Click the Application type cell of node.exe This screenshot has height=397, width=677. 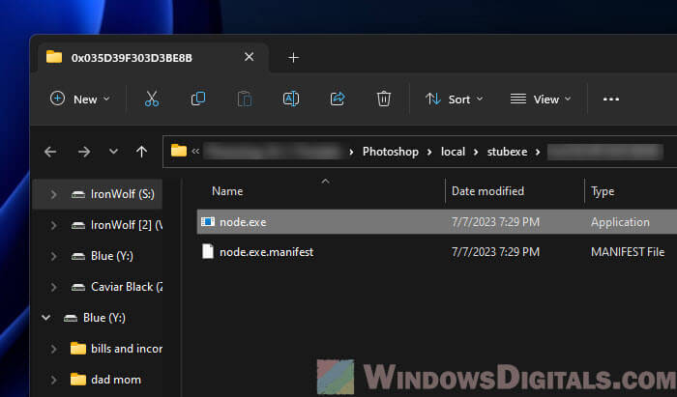pyautogui.click(x=620, y=222)
